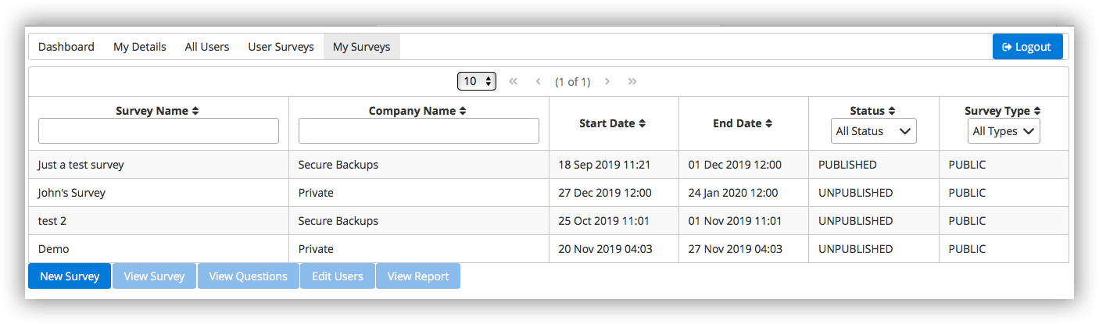Open the User Surveys tab
The height and width of the screenshot is (324, 1099).
[x=281, y=47]
